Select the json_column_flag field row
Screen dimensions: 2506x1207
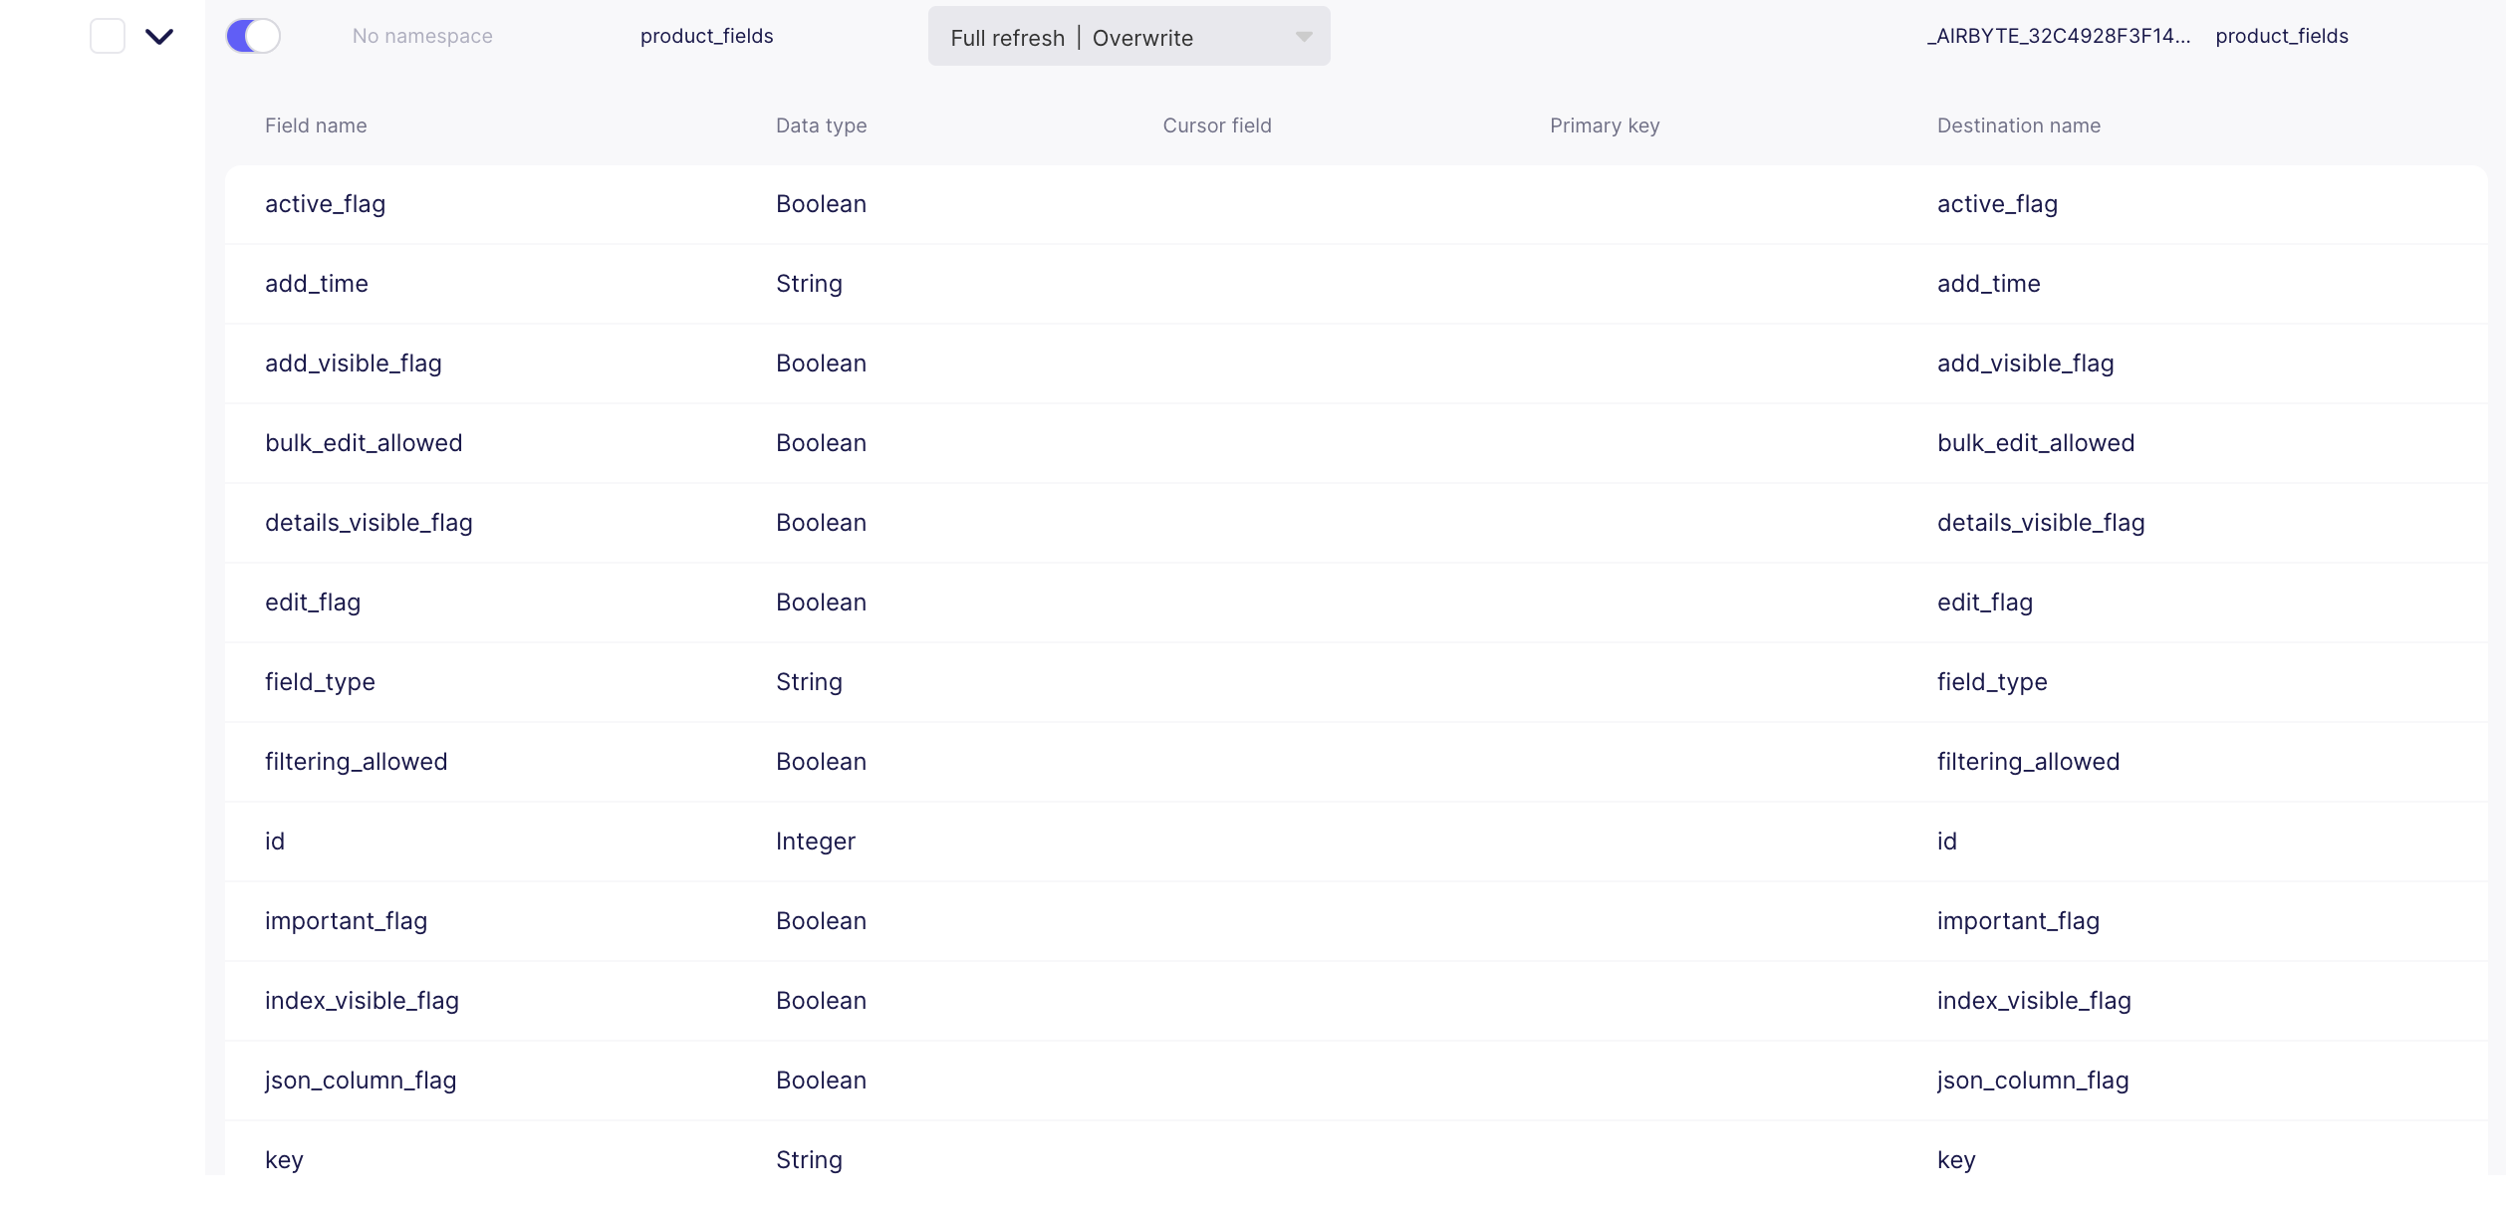coord(360,1080)
